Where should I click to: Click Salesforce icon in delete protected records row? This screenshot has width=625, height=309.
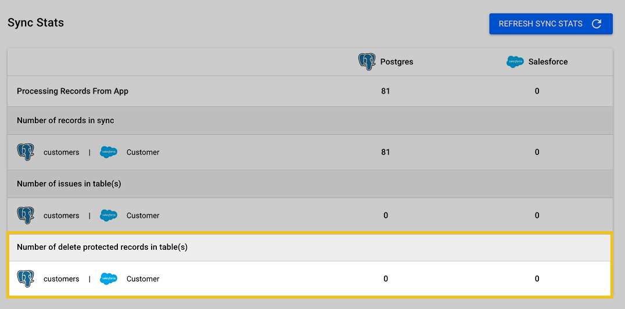109,279
